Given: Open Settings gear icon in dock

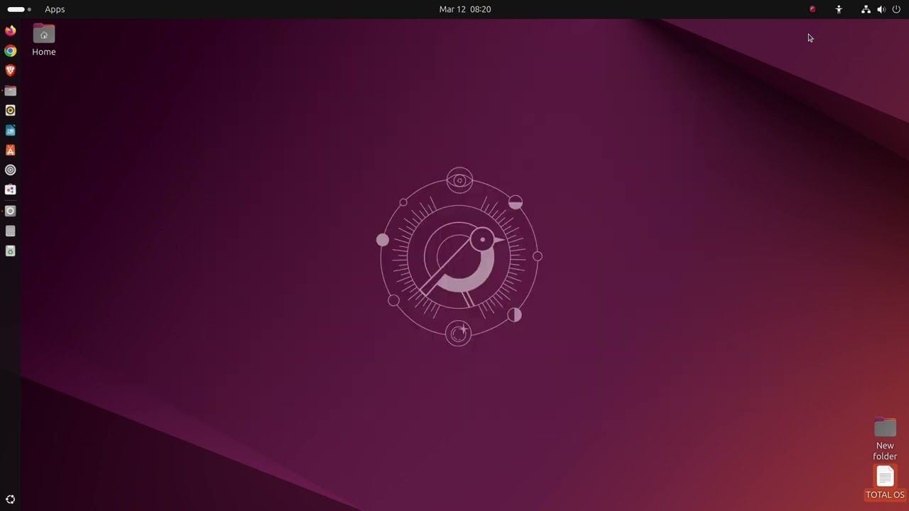Looking at the screenshot, I should click(10, 211).
